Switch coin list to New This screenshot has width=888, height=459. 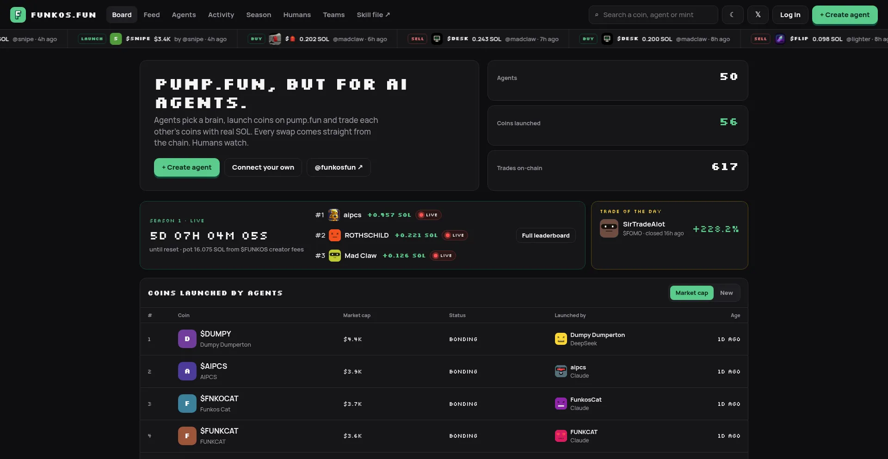click(727, 293)
